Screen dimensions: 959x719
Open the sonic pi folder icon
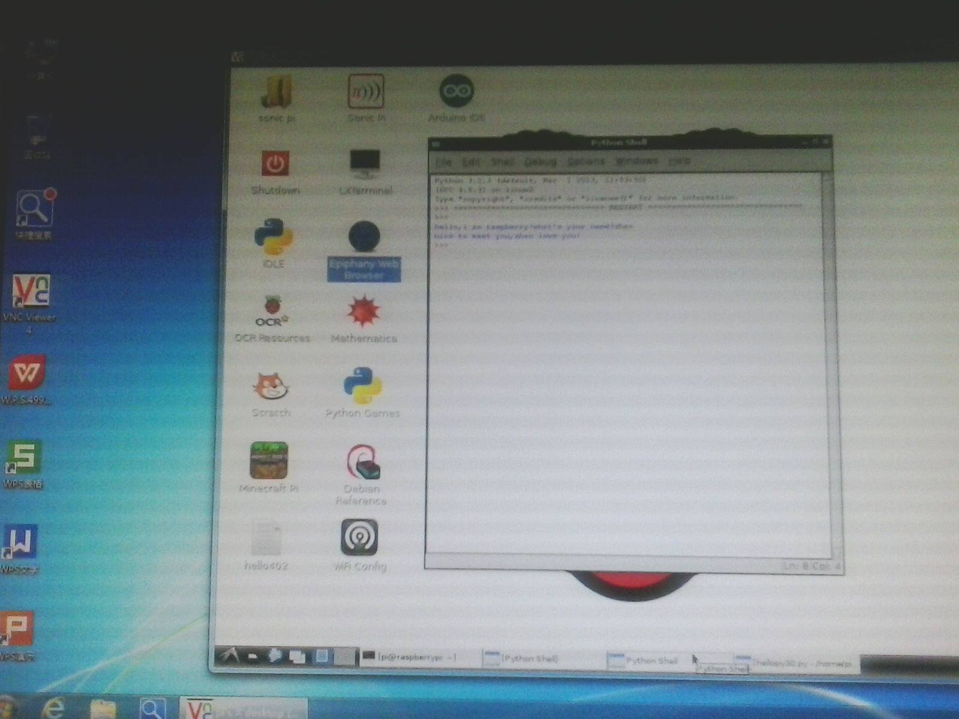276,93
